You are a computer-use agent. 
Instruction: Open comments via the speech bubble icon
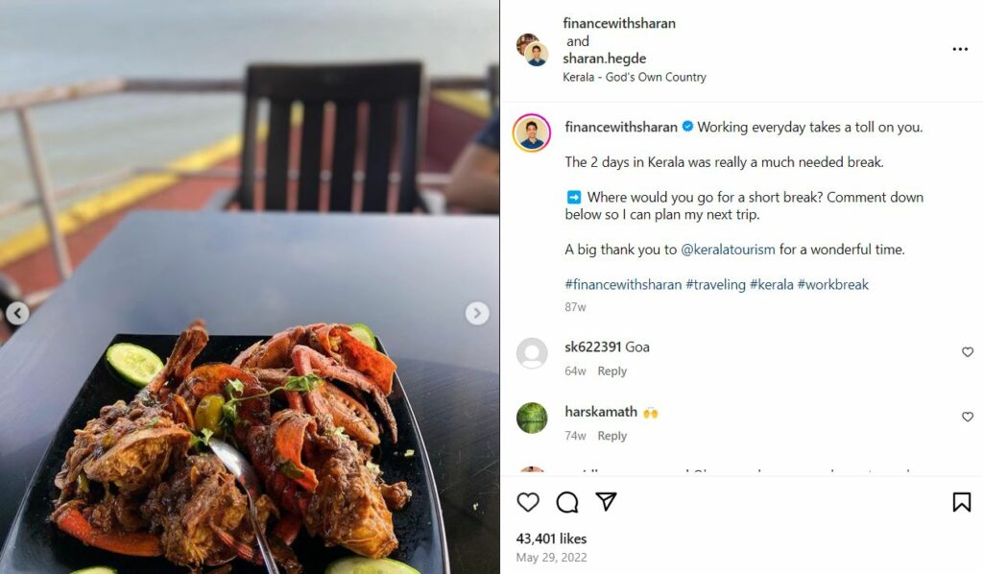click(567, 502)
